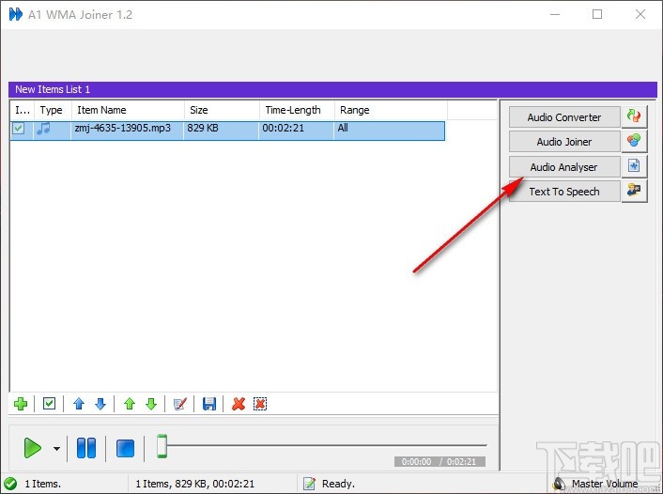This screenshot has height=494, width=663.
Task: Clear all items with boxed red X icon
Action: coord(260,404)
